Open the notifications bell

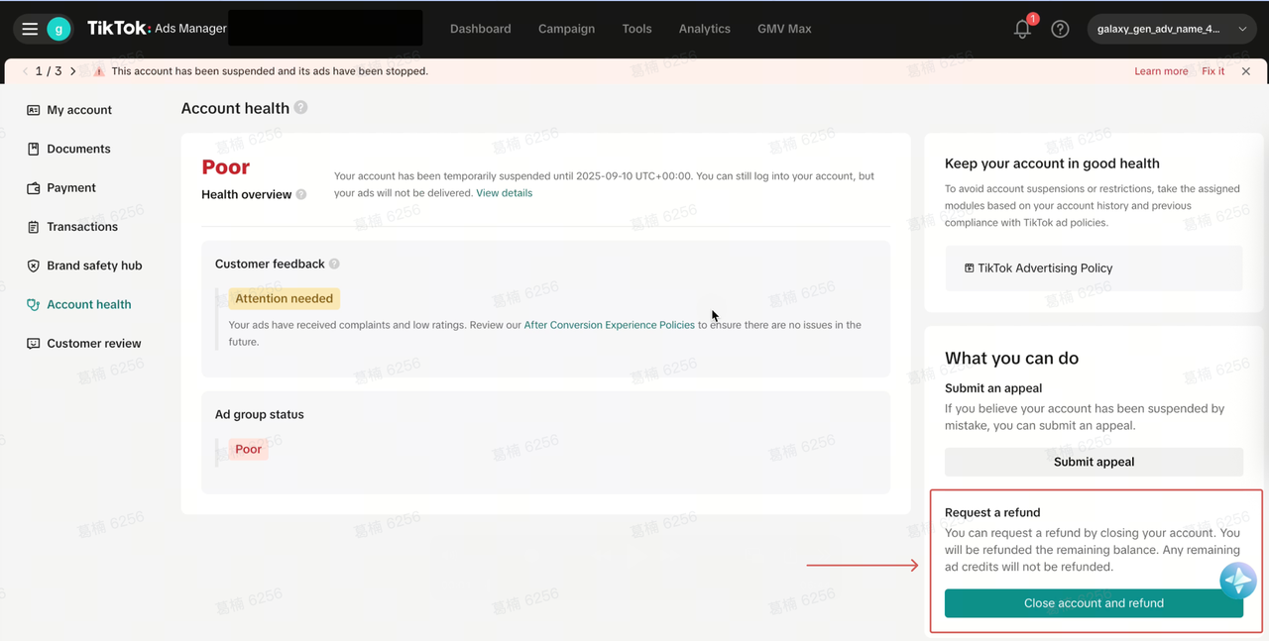(x=1022, y=30)
